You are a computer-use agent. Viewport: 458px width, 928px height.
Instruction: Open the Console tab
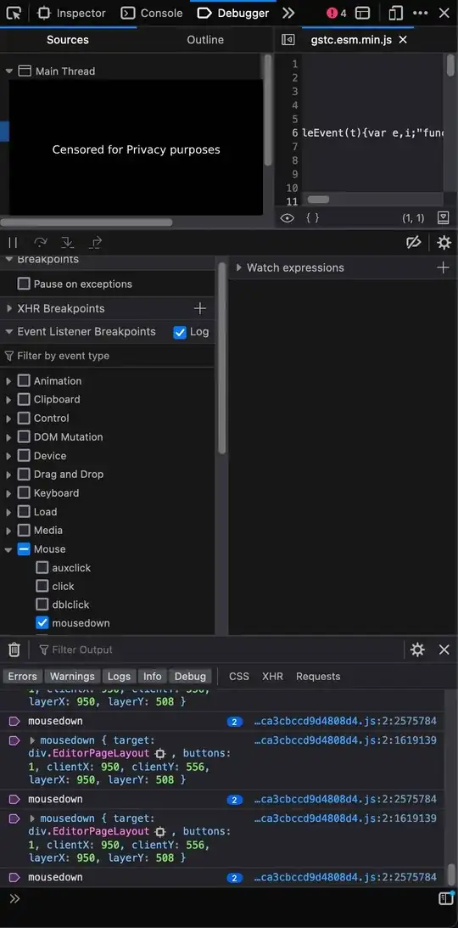point(152,13)
